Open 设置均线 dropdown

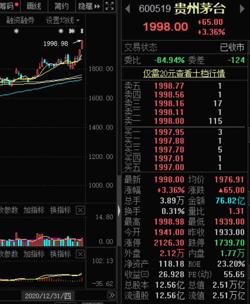pyautogui.click(x=63, y=20)
